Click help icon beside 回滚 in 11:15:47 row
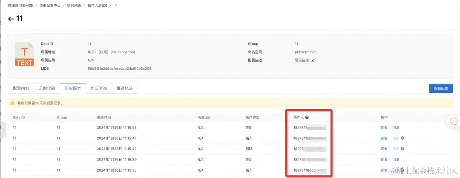The width and height of the screenshot is (460, 178). 402,138
